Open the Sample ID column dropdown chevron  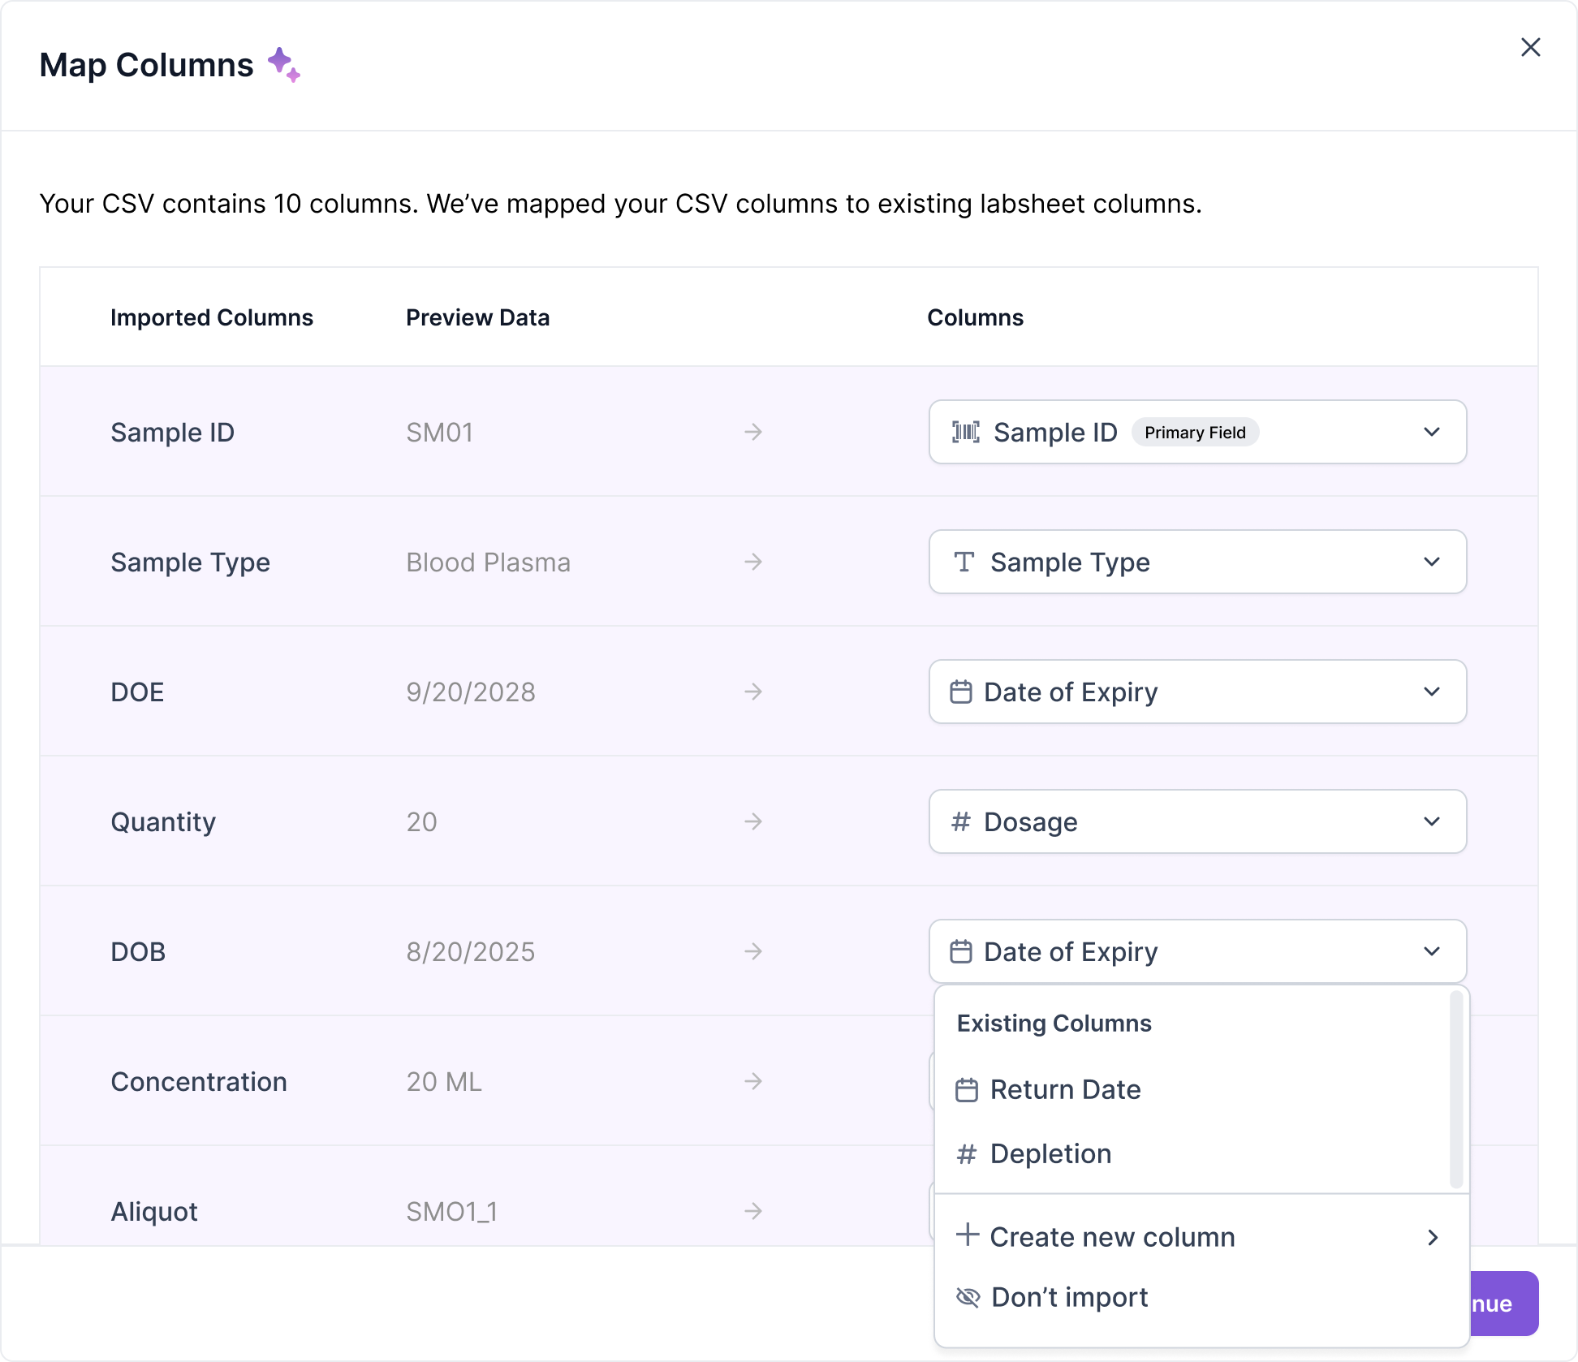click(1431, 432)
